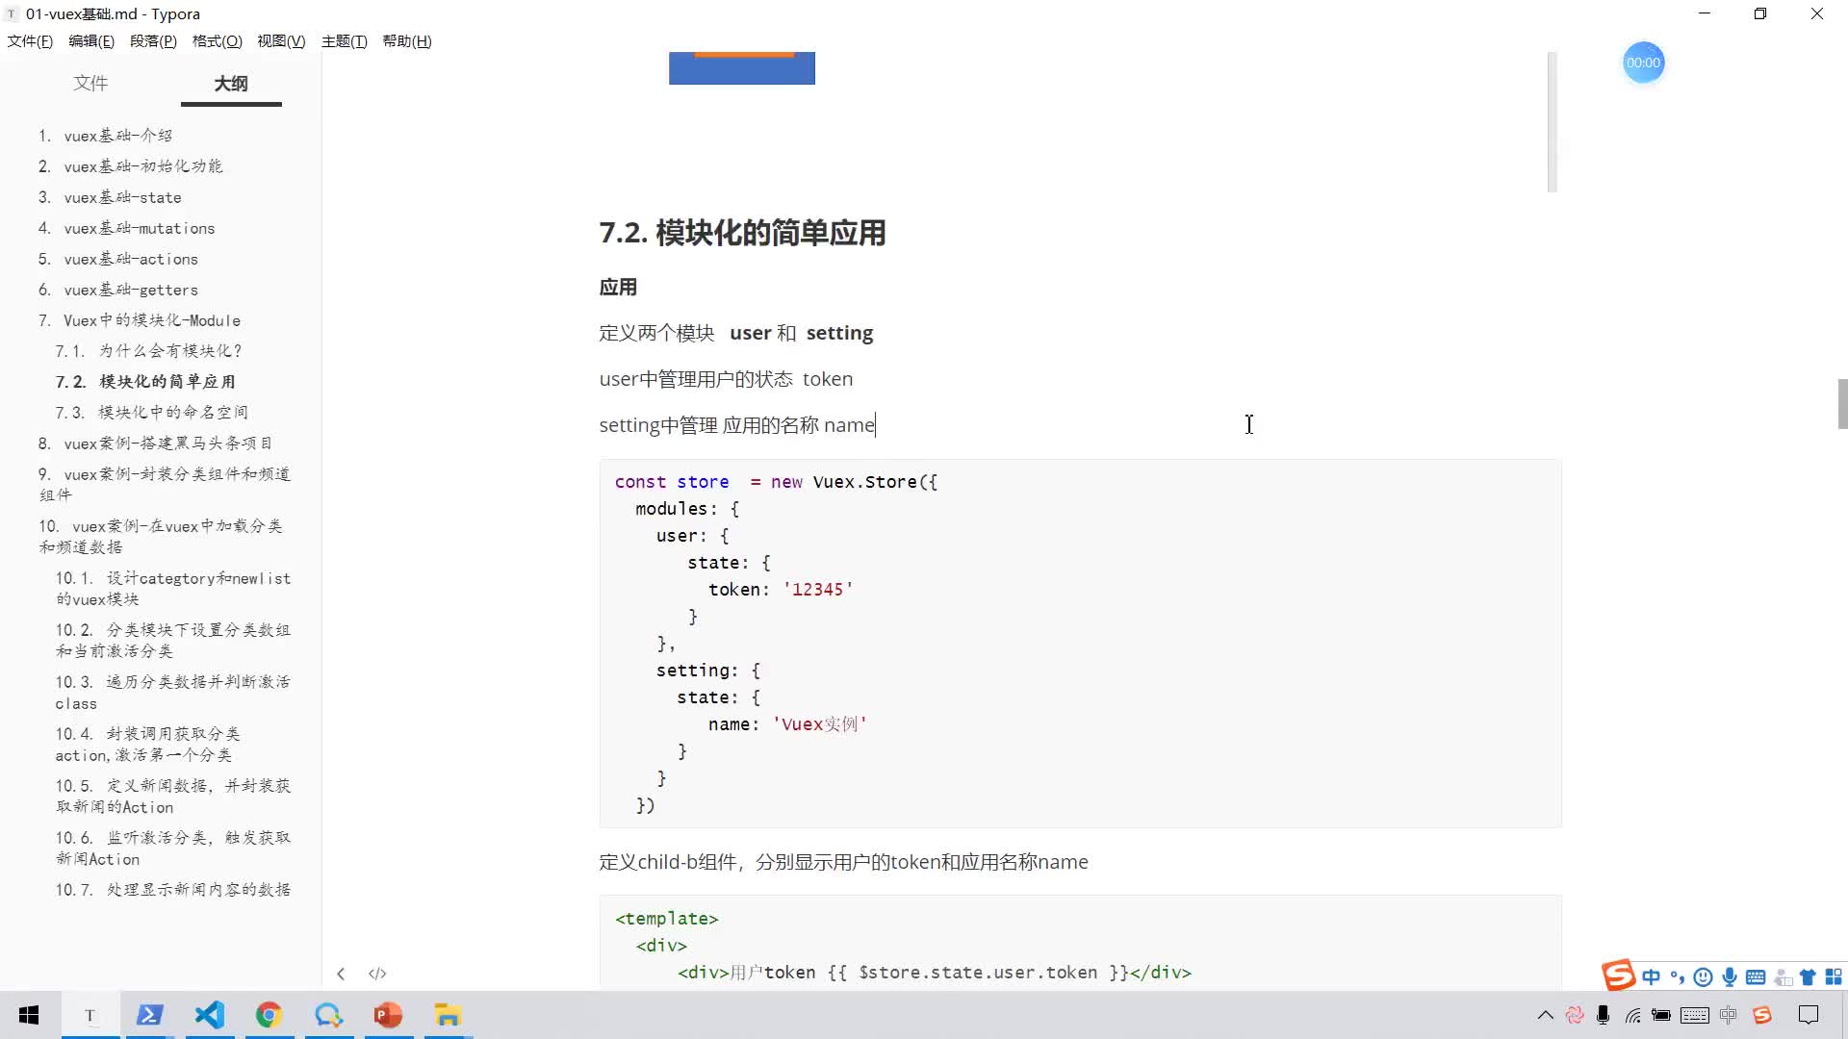Click the tray microphone icon
1848x1039 pixels.
coord(1603,1015)
